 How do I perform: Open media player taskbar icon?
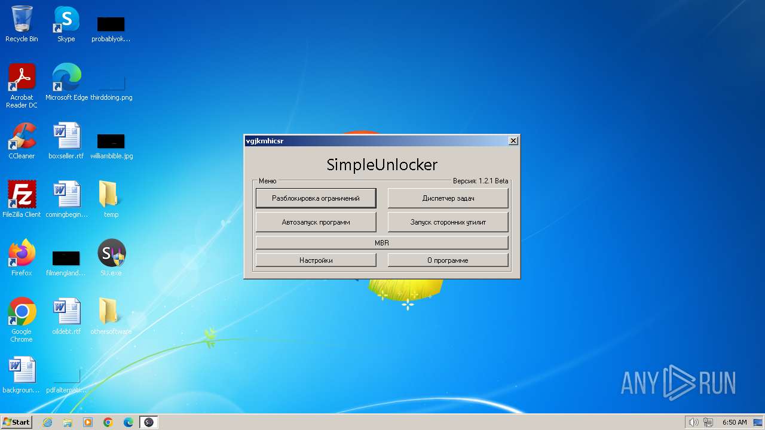88,422
